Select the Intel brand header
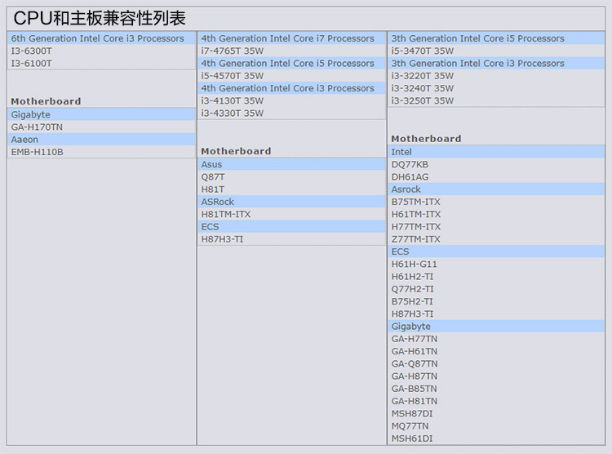The height and width of the screenshot is (454, 612). 496,152
